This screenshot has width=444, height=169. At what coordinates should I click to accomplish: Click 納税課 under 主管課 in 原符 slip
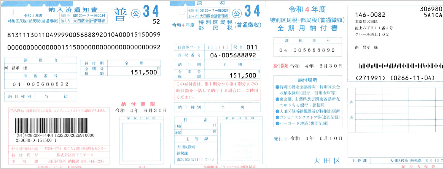coord(181,153)
